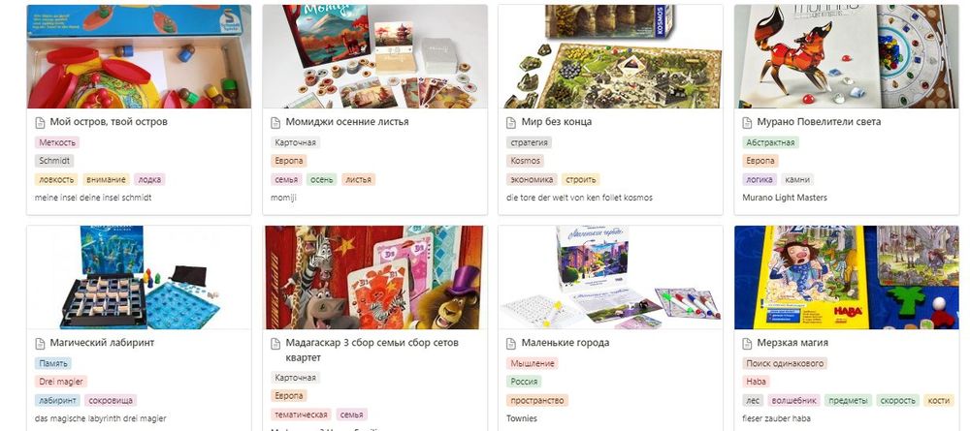970x431 pixels.
Task: Click the green Абстрактная tag
Action: pos(770,142)
